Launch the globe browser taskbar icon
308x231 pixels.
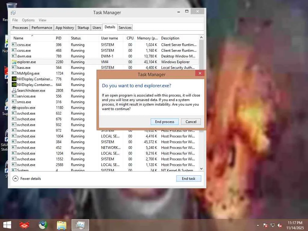point(43,225)
